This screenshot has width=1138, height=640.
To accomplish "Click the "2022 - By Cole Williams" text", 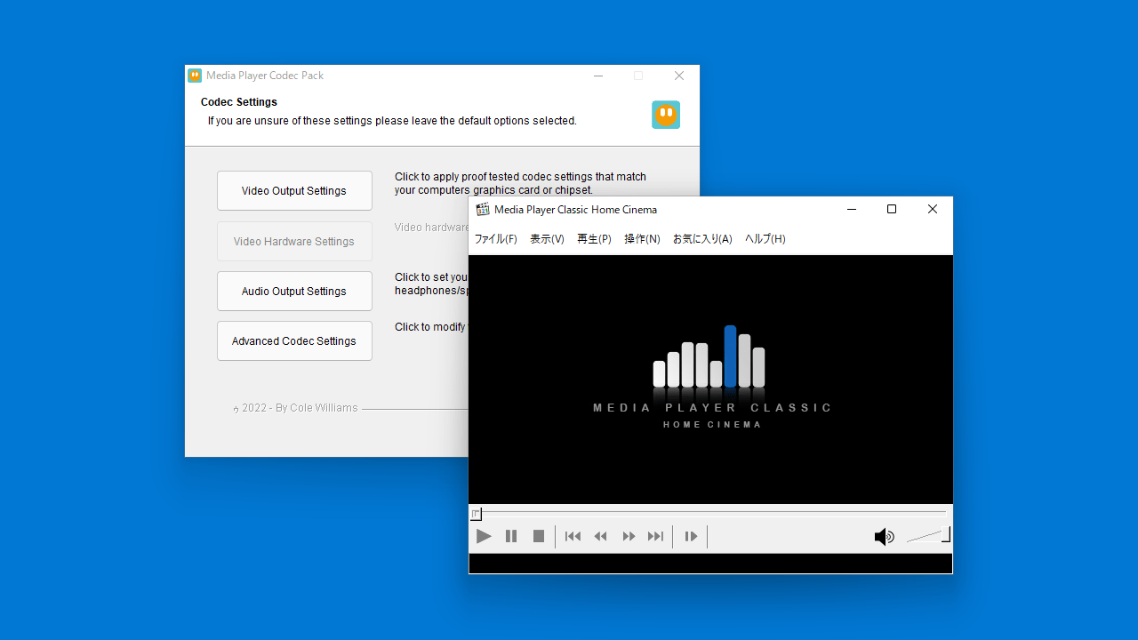I will tap(300, 408).
